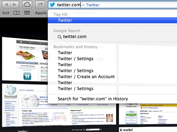Viewport: 177px width, 132px height.
Task: Open the Apple website thumbnail in Top Sites
Action: tap(25, 59)
